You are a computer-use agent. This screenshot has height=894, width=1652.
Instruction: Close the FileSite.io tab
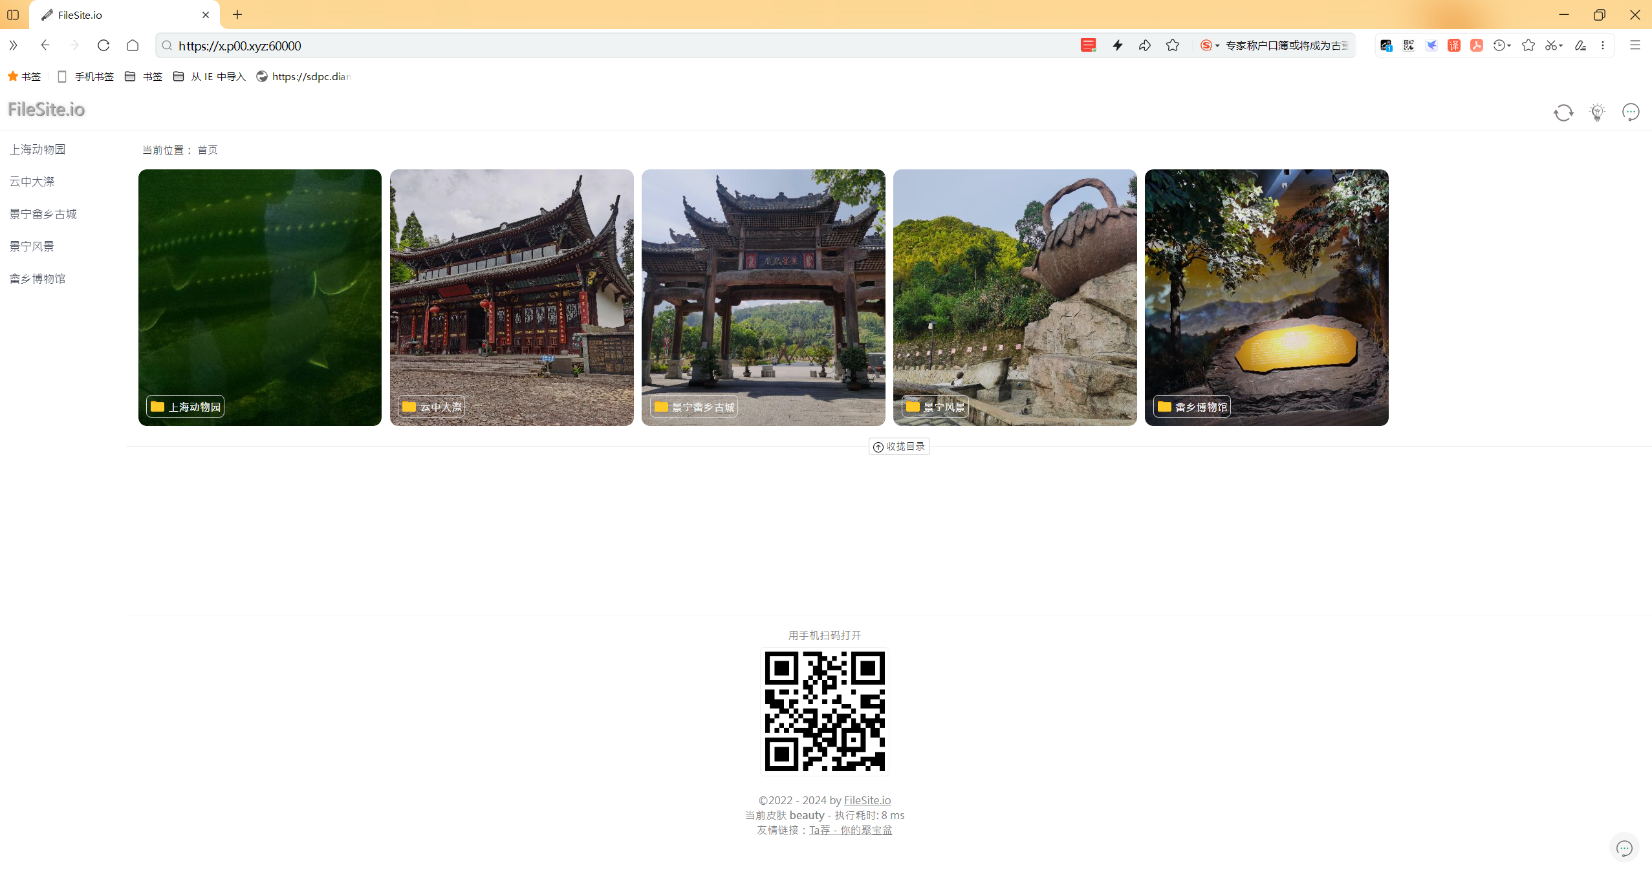206,15
